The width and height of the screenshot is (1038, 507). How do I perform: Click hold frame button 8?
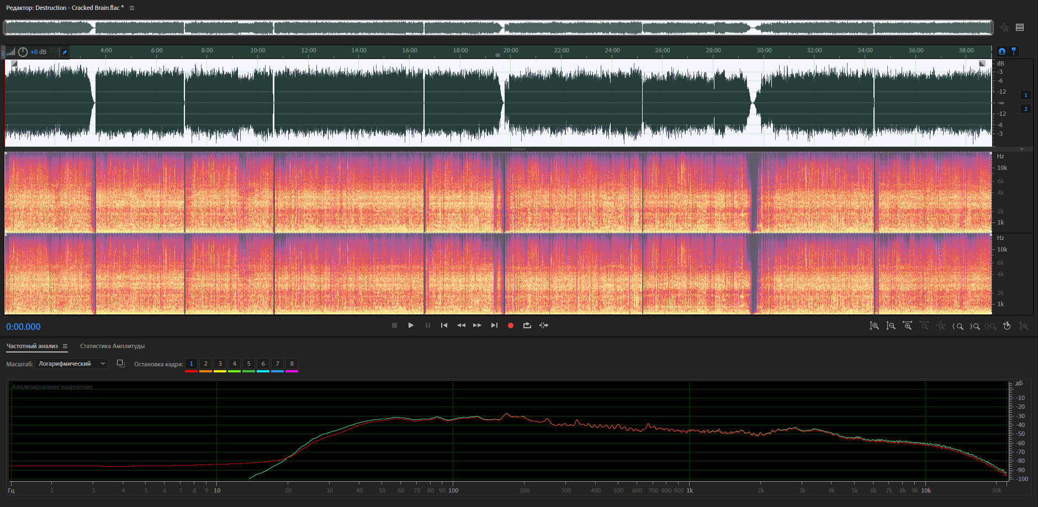[x=292, y=364]
